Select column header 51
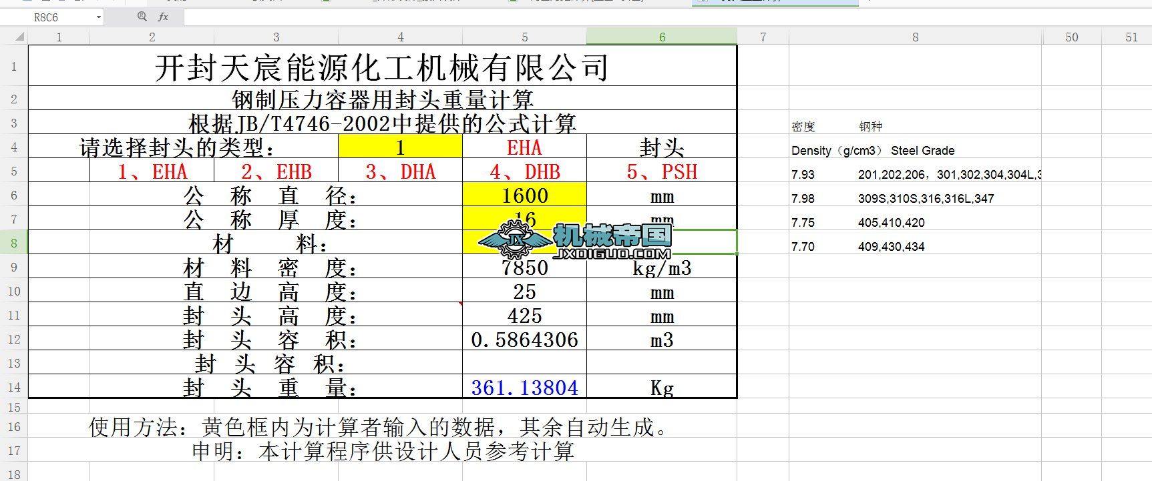This screenshot has width=1152, height=481. (1131, 37)
